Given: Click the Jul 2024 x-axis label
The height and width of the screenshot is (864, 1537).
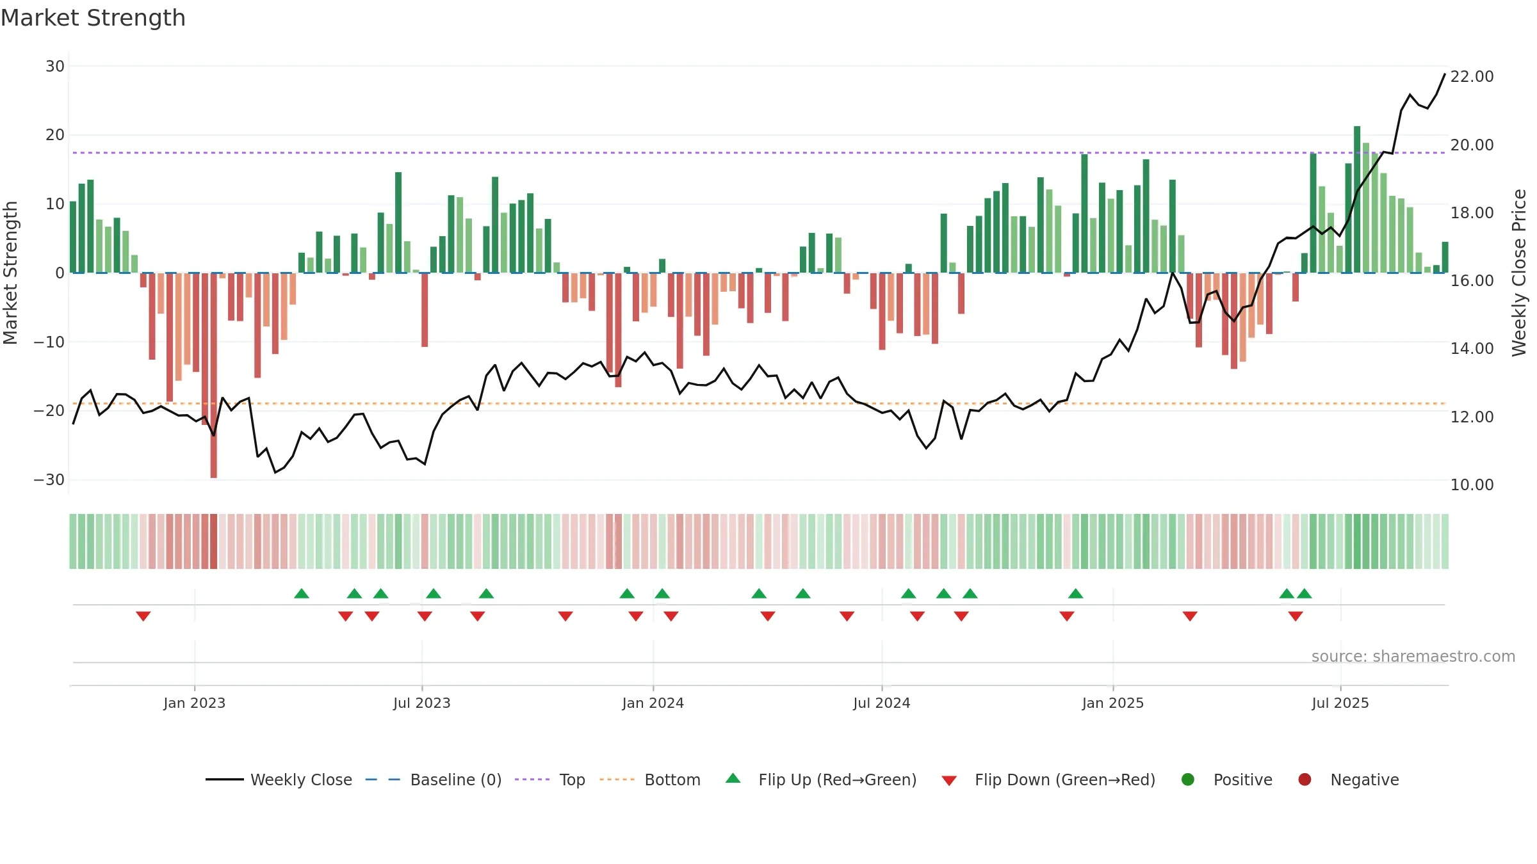Looking at the screenshot, I should tap(882, 703).
